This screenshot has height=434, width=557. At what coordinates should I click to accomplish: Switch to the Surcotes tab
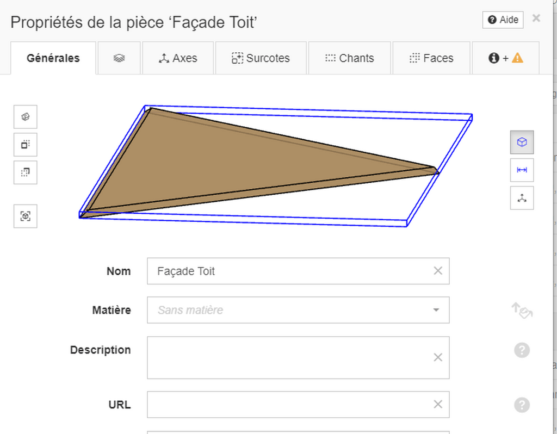(261, 58)
